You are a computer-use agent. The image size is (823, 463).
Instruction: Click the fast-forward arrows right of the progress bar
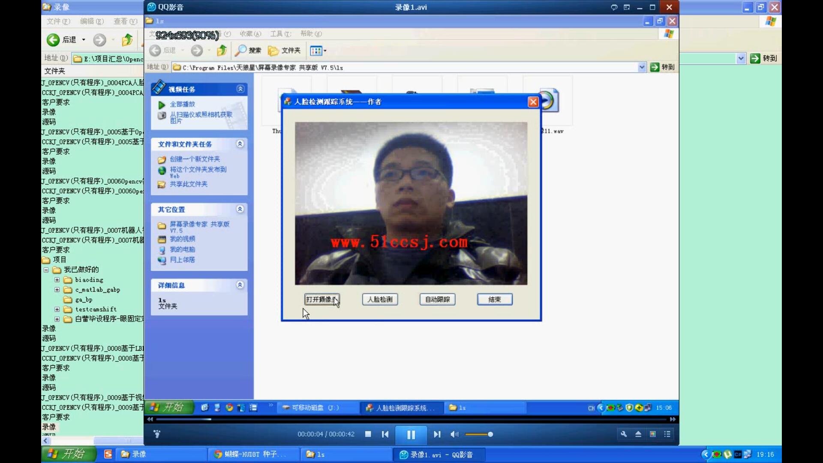673,419
